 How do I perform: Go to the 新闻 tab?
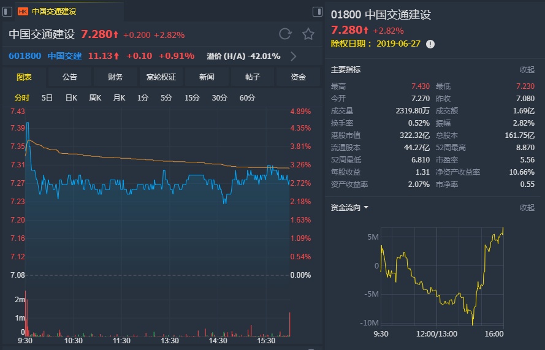click(x=207, y=77)
